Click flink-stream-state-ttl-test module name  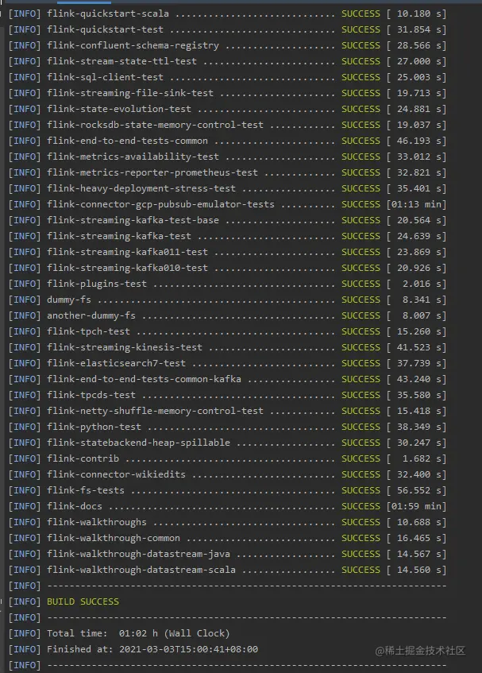[121, 61]
